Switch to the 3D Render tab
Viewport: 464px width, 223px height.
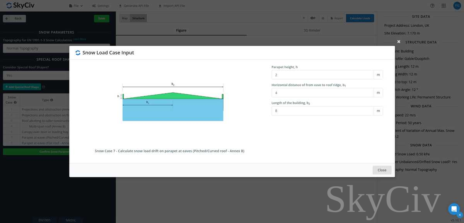pyautogui.click(x=312, y=30)
